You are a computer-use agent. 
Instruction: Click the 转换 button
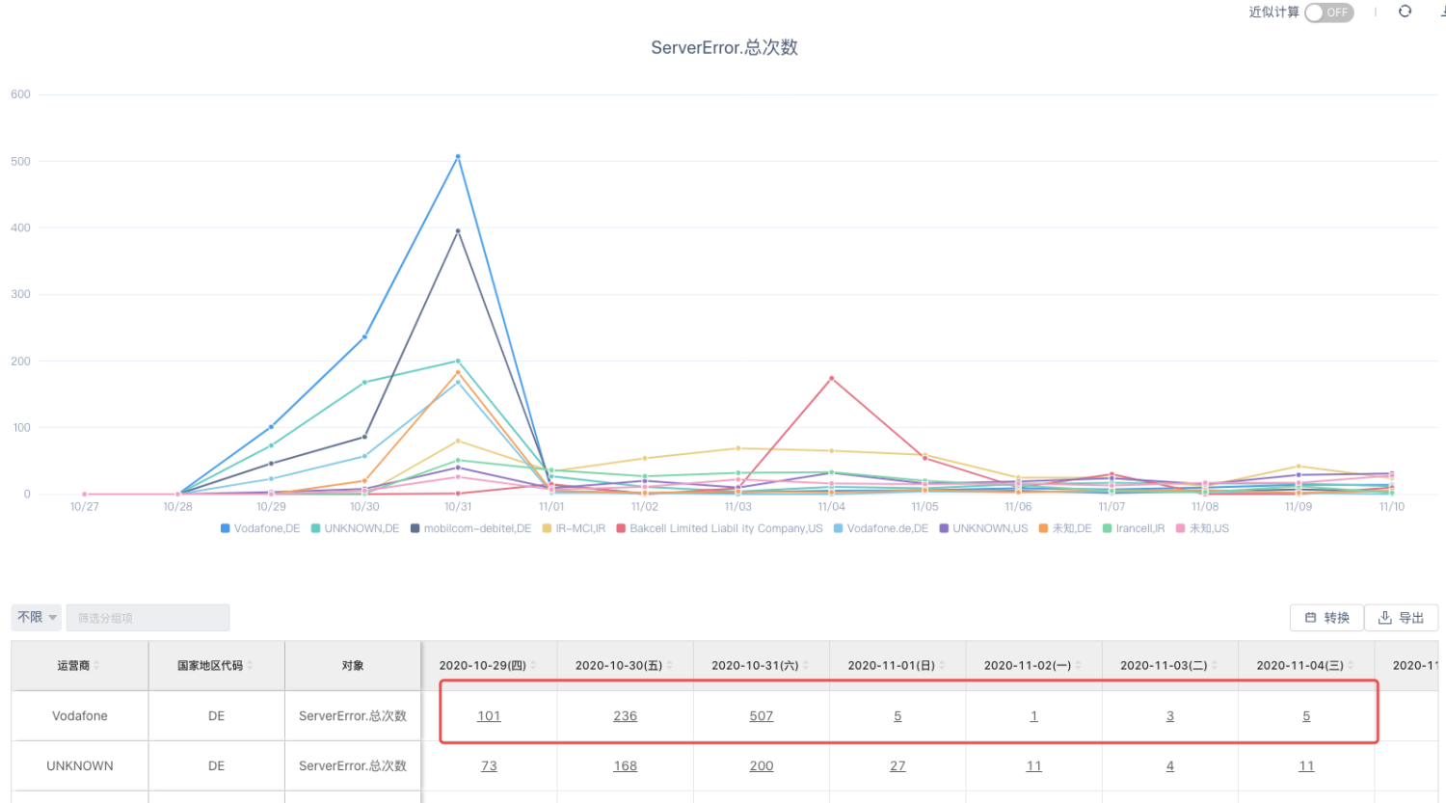click(x=1326, y=618)
